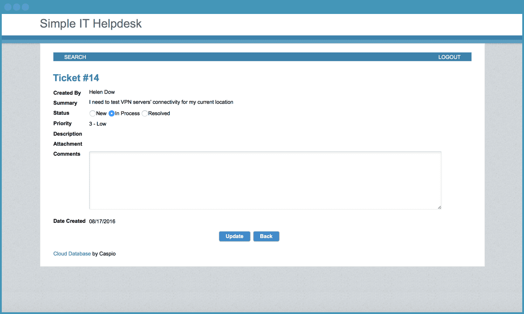Click the creation date 08/17/2016

tap(102, 222)
